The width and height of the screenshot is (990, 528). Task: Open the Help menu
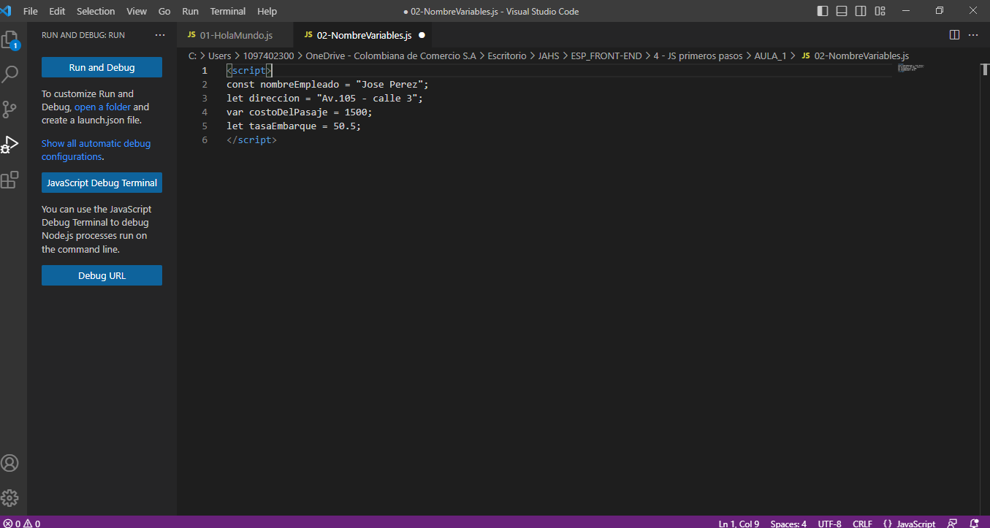coord(267,11)
